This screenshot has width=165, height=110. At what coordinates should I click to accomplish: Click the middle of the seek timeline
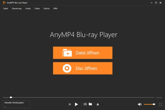point(82,97)
